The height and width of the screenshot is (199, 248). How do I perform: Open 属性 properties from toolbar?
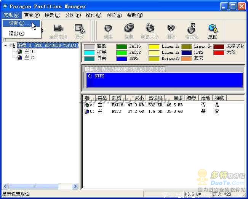[213, 32]
